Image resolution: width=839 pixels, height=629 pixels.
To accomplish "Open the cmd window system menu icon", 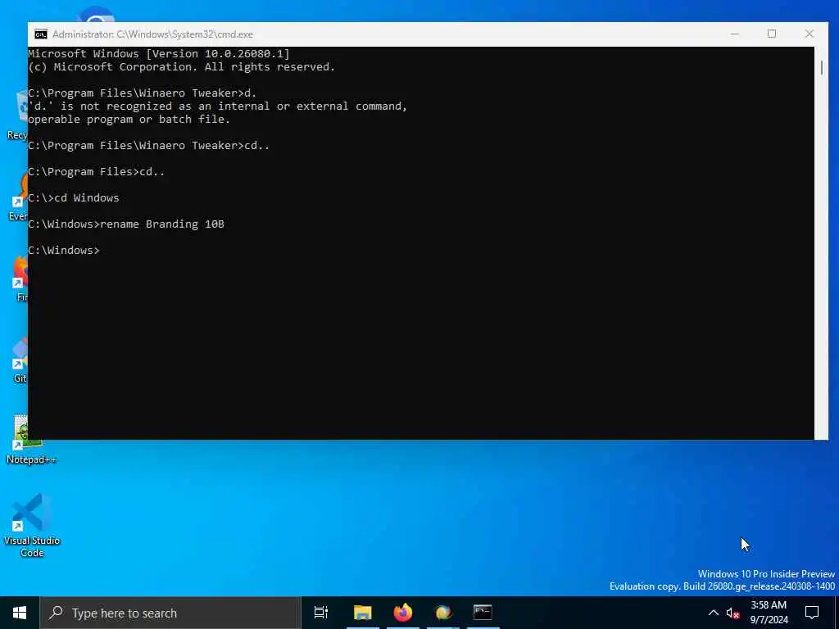I will tap(41, 34).
